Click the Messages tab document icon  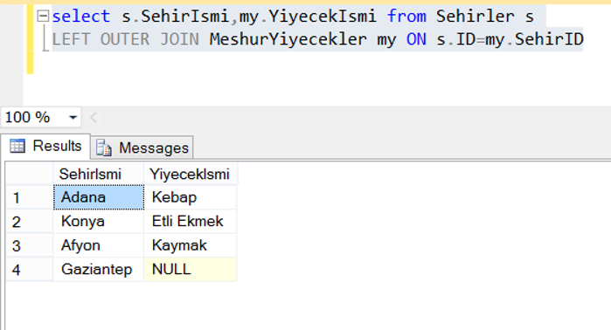104,148
